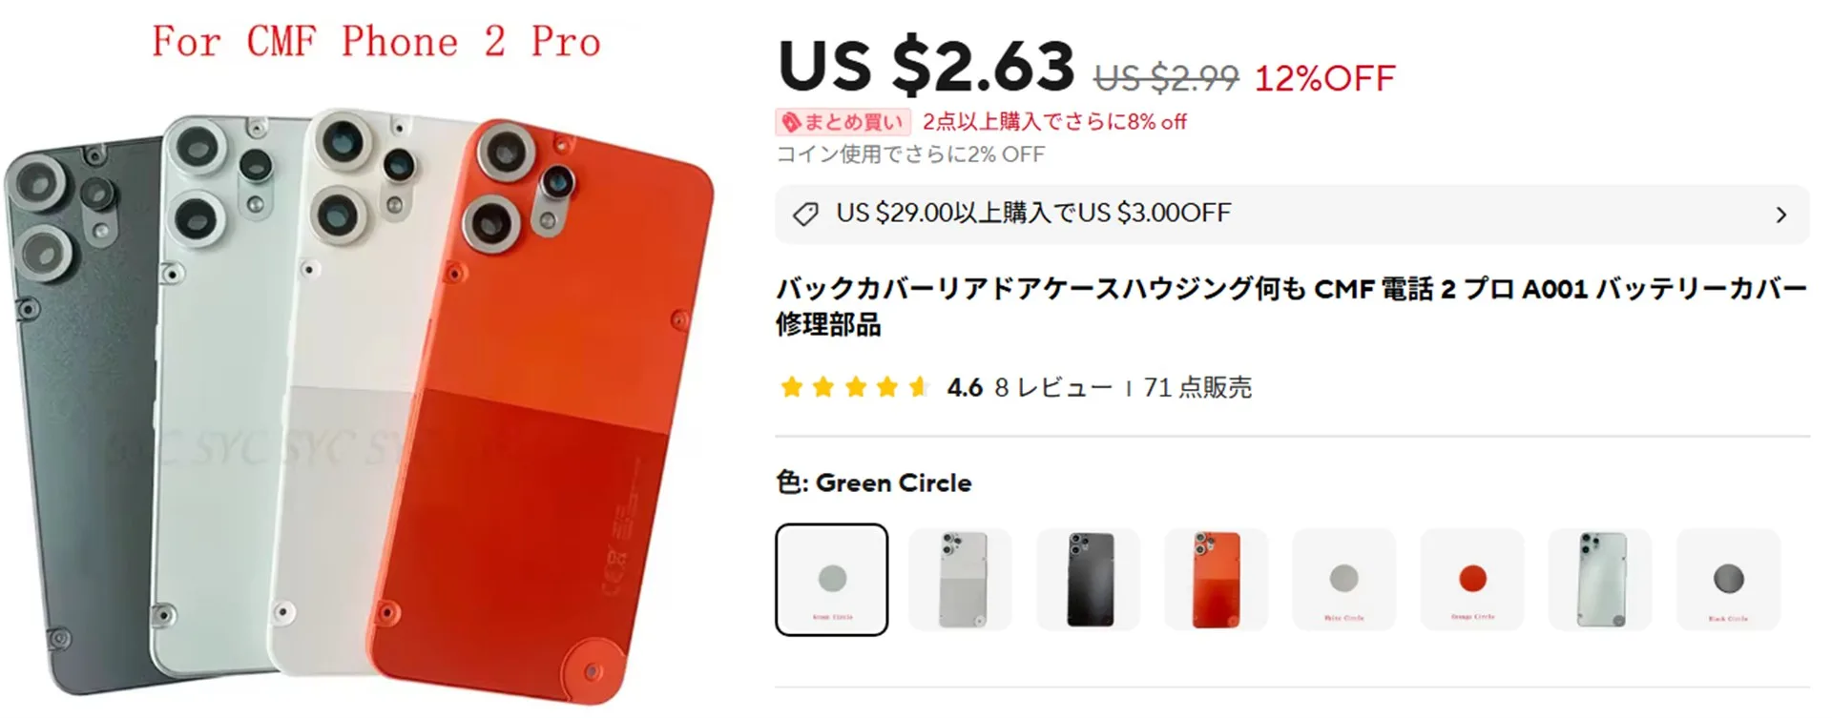Click the 4.6 rating score
1832x718 pixels.
[x=965, y=387]
